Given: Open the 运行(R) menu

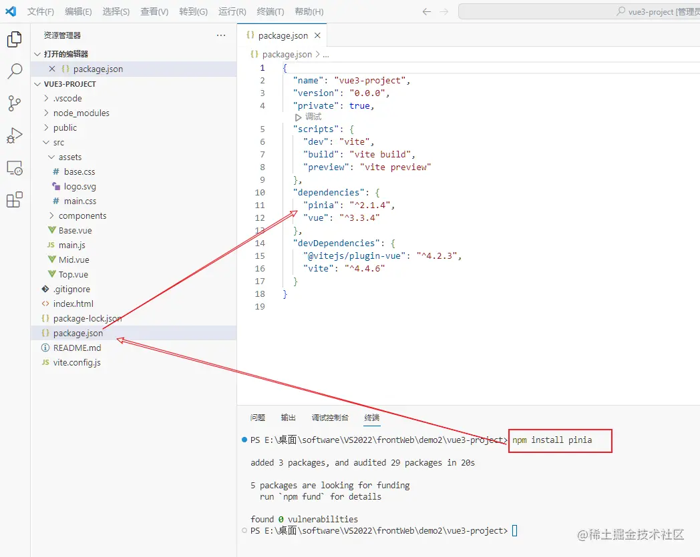Looking at the screenshot, I should (x=232, y=11).
